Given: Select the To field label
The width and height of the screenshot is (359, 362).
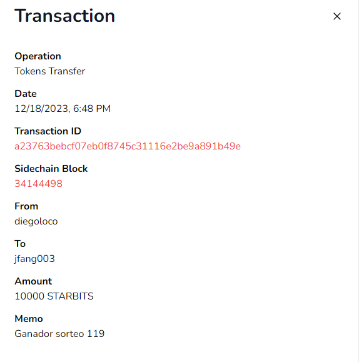Looking at the screenshot, I should [x=20, y=244].
